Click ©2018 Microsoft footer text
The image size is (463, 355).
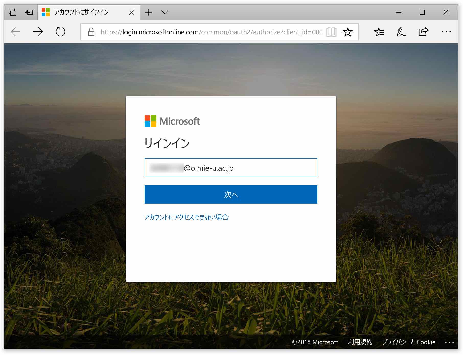(x=315, y=342)
